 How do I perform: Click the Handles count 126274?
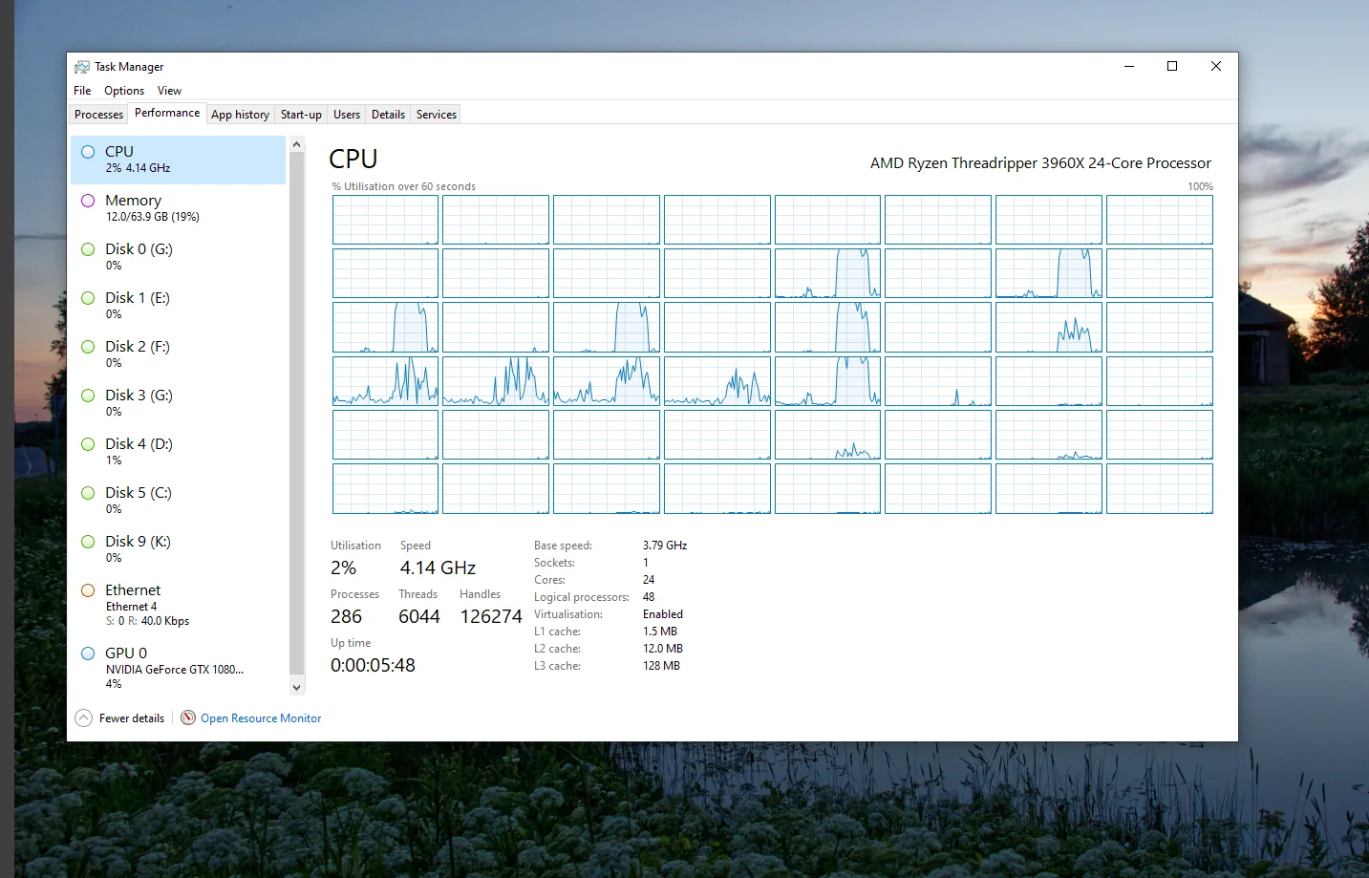[x=491, y=617]
